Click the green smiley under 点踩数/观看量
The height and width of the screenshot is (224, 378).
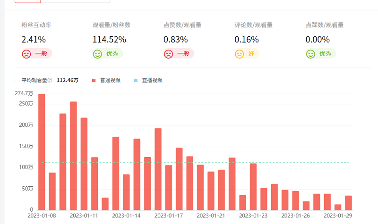pos(310,54)
